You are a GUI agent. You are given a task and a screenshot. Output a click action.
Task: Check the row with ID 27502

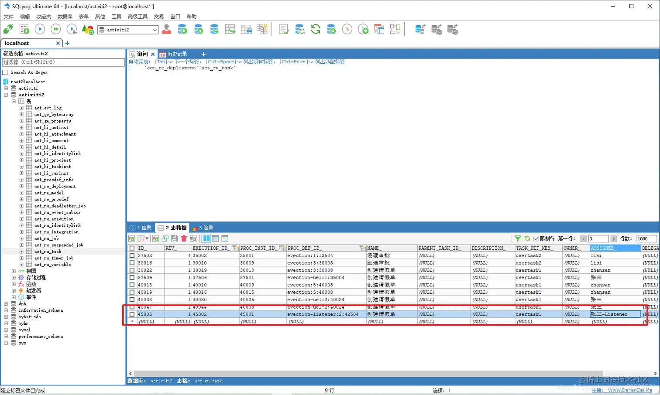(132, 255)
